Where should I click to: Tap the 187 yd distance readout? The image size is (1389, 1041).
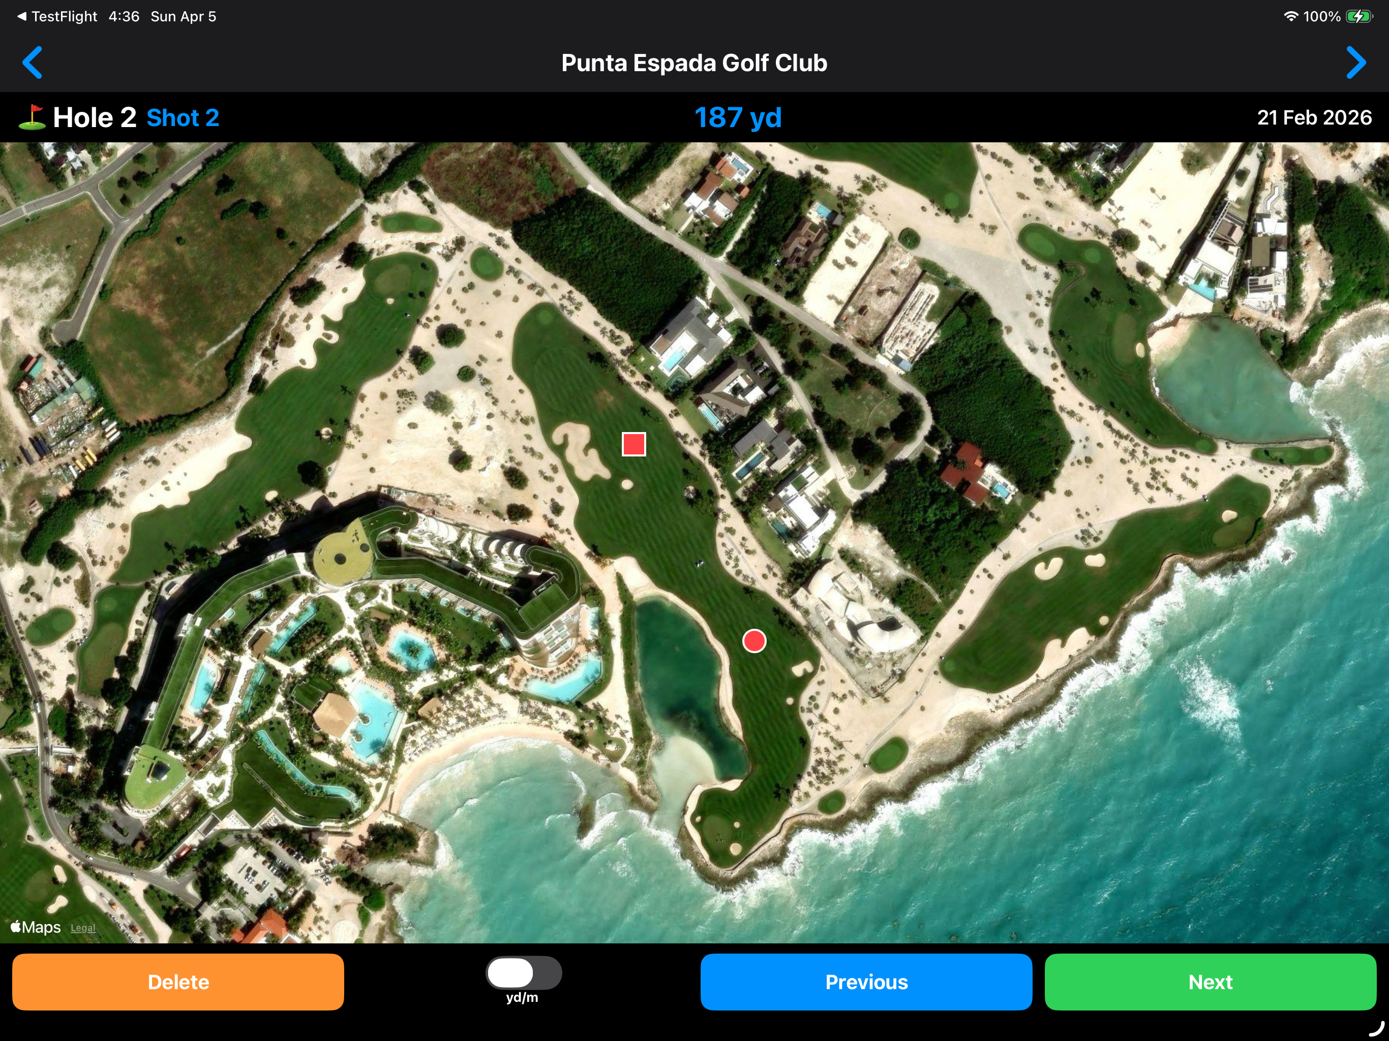pos(738,117)
